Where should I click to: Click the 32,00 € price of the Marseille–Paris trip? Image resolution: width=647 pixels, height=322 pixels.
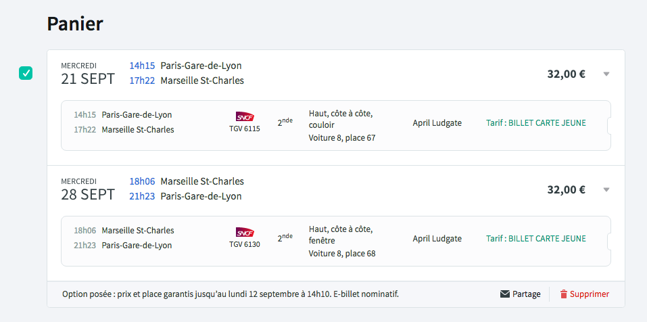pyautogui.click(x=566, y=189)
